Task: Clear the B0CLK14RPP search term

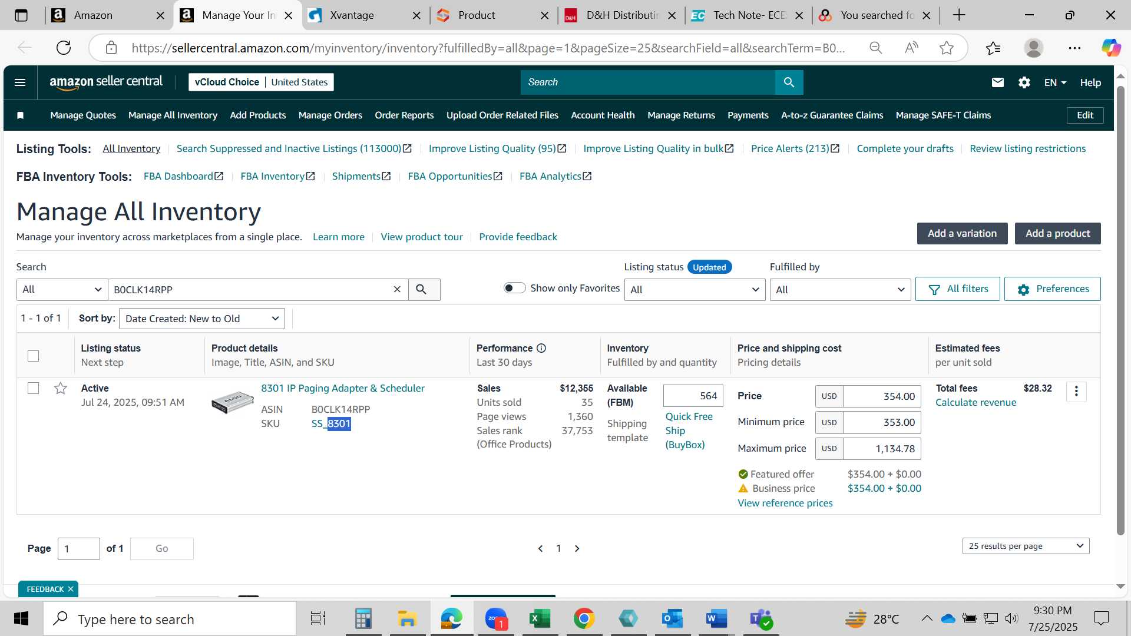Action: click(397, 289)
